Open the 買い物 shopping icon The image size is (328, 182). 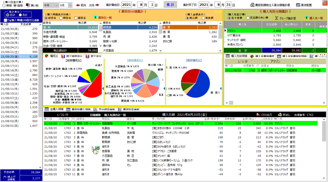pyautogui.click(x=32, y=5)
